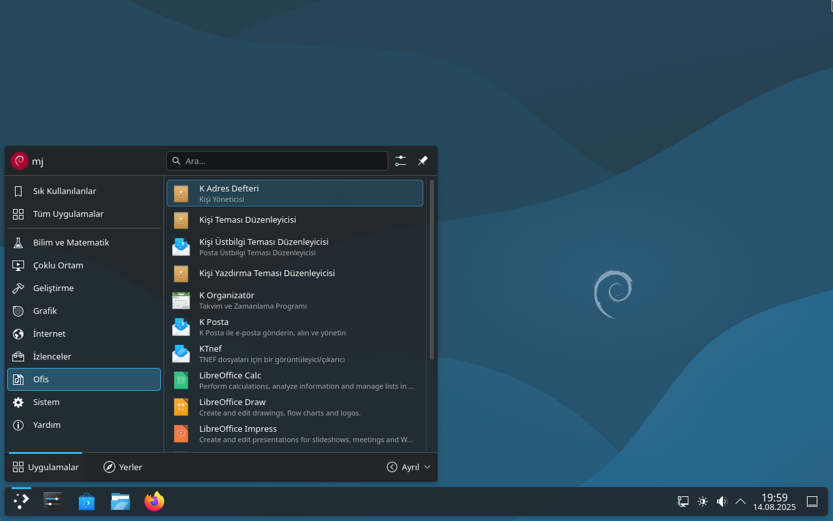Expand Ayrıl dropdown chevron
This screenshot has width=833, height=521.
(x=427, y=468)
